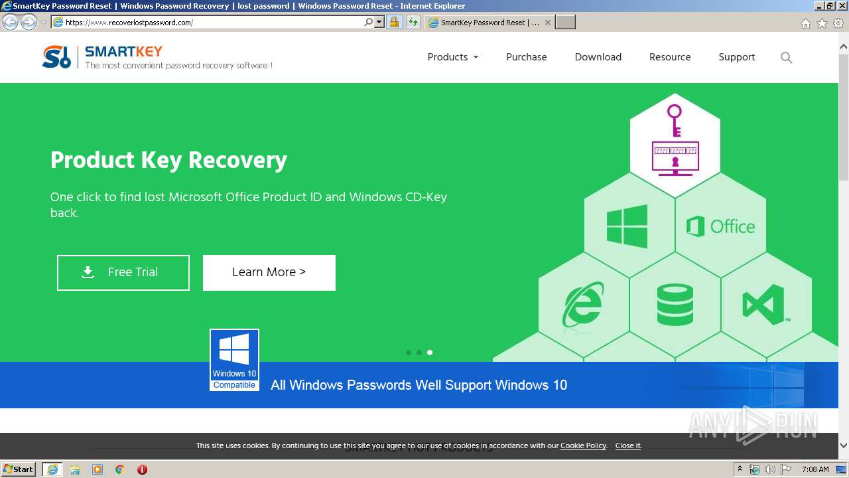849x478 pixels.
Task: Open the file explorer taskbar icon
Action: 75,469
